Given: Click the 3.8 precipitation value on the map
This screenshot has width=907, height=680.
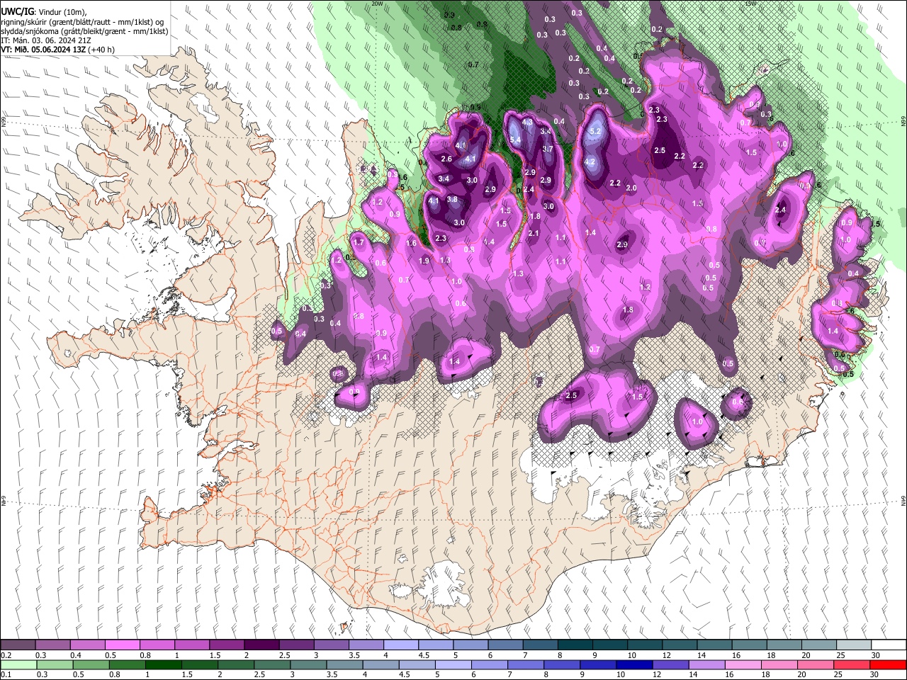Looking at the screenshot, I should click(453, 200).
